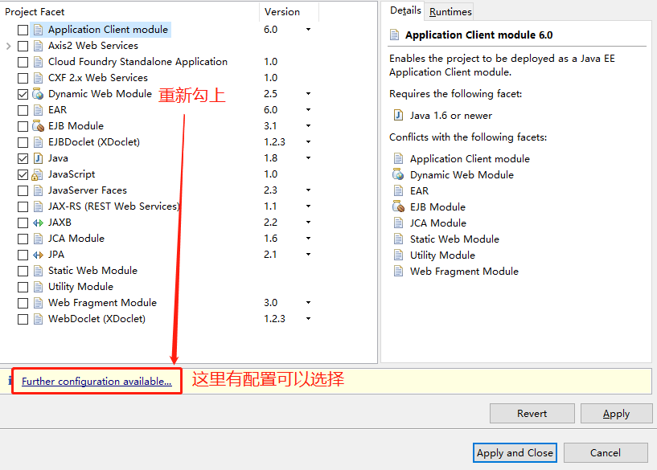
Task: Click the Axis2 Web Services facet icon
Action: 38,46
